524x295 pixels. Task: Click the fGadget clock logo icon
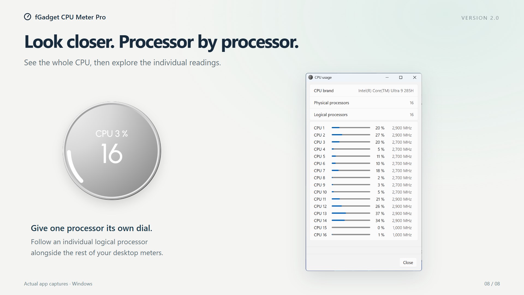[28, 17]
